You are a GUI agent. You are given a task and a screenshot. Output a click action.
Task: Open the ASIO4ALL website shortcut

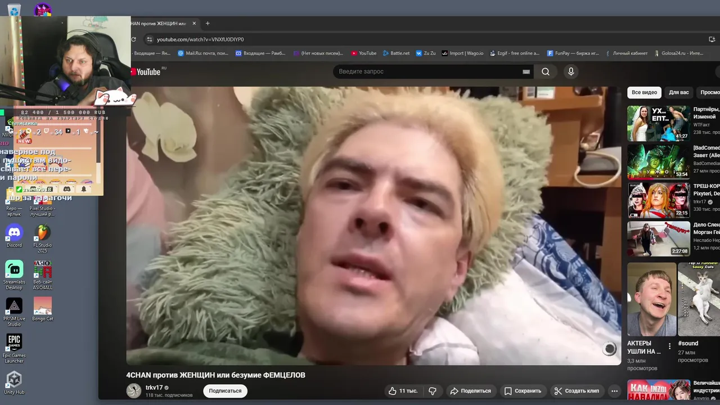pos(43,275)
